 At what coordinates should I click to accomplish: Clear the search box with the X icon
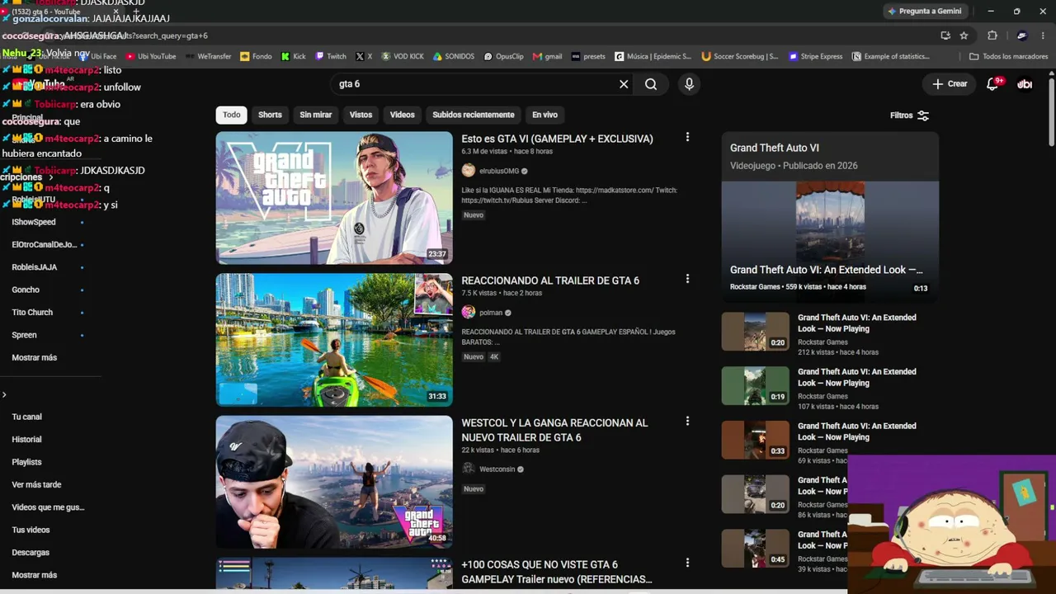pyautogui.click(x=624, y=84)
